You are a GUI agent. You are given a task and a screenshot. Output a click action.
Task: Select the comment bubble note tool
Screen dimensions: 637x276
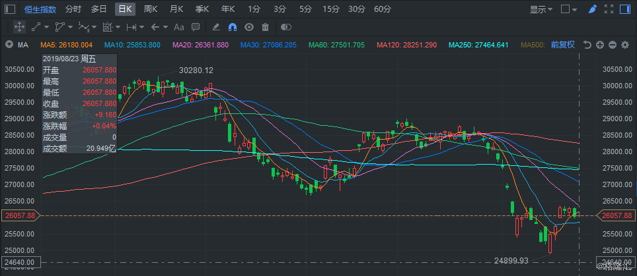[x=196, y=27]
